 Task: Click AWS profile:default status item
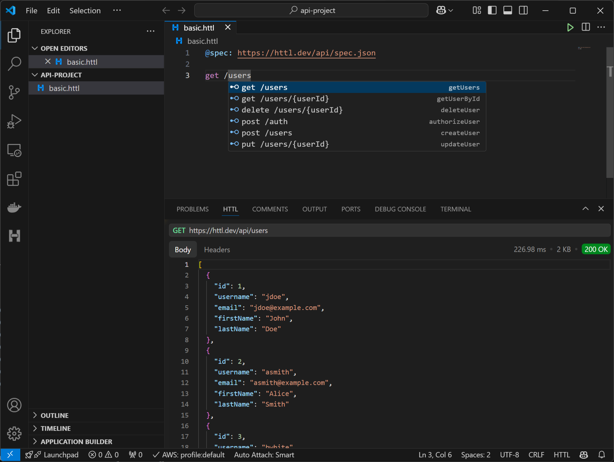[189, 454]
